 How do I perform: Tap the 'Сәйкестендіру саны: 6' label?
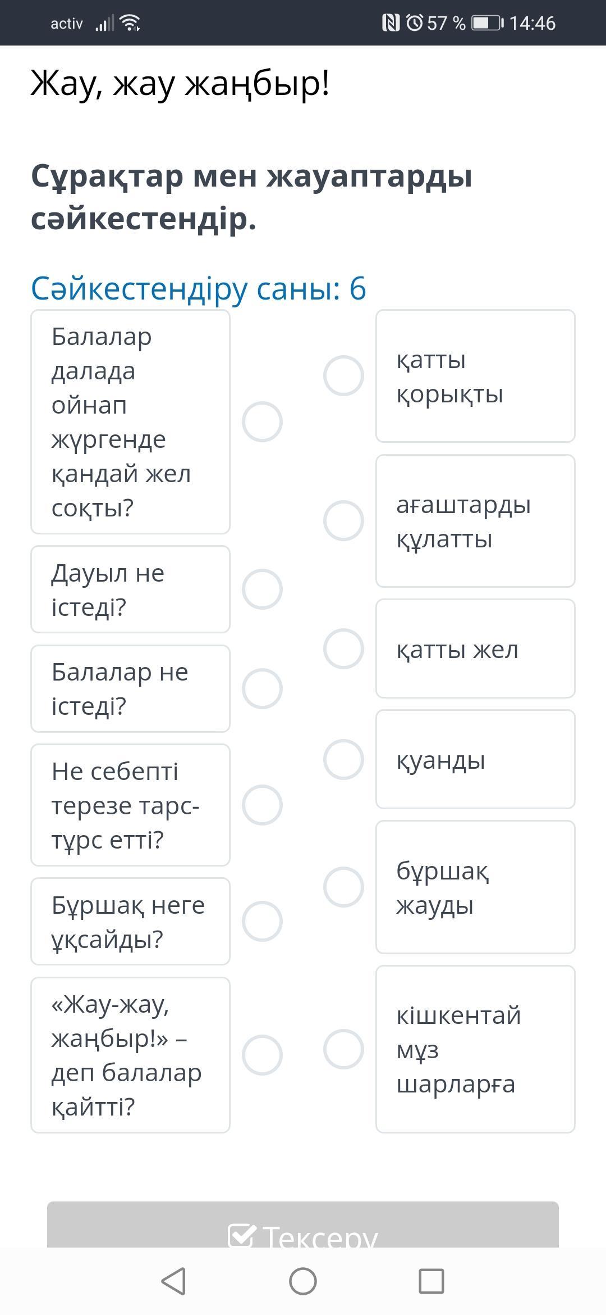[x=199, y=288]
